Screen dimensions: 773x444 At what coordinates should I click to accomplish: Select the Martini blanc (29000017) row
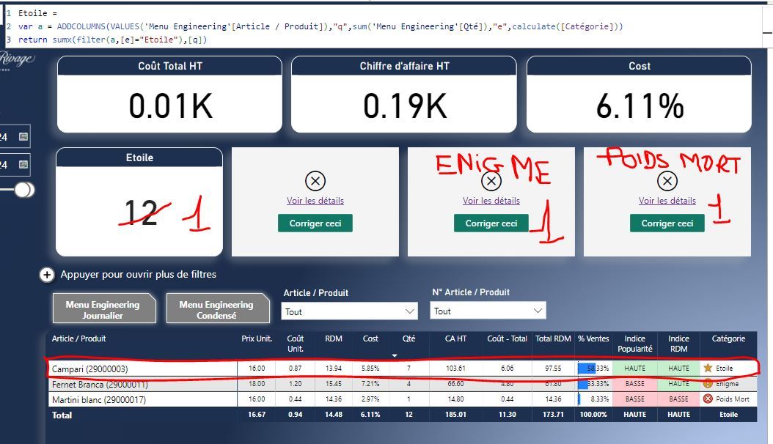pos(402,399)
